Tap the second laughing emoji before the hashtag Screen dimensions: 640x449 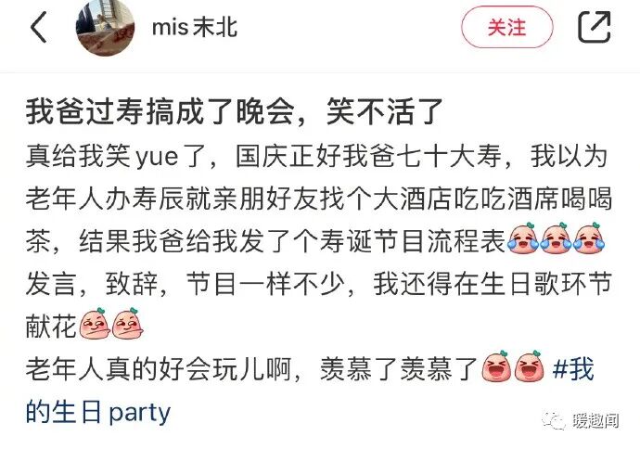pyautogui.click(x=529, y=366)
